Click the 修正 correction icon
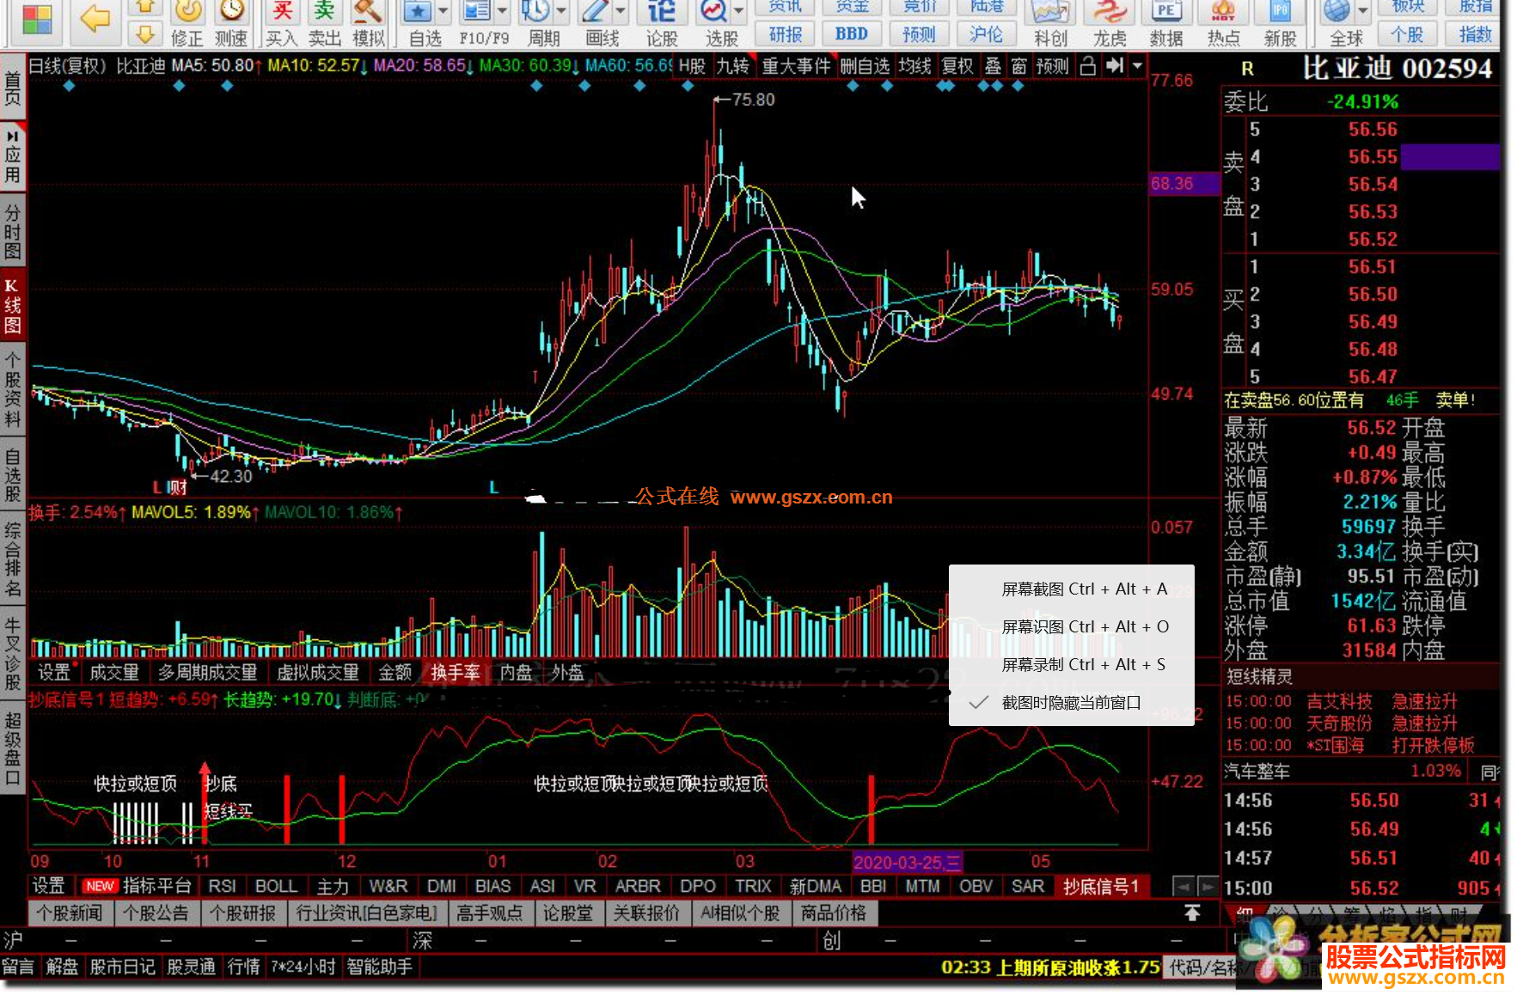The image size is (1517, 995). pyautogui.click(x=187, y=12)
